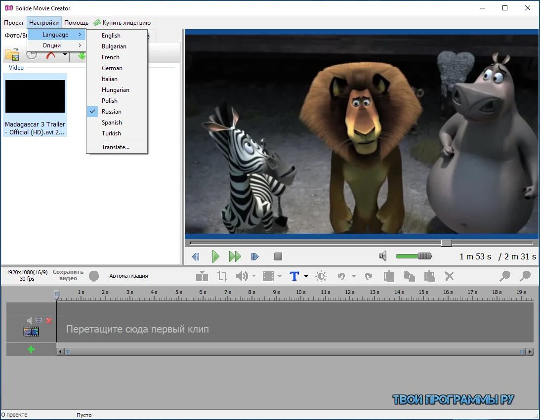540x420 pixels.
Task: Open the Проект menu
Action: pyautogui.click(x=14, y=23)
